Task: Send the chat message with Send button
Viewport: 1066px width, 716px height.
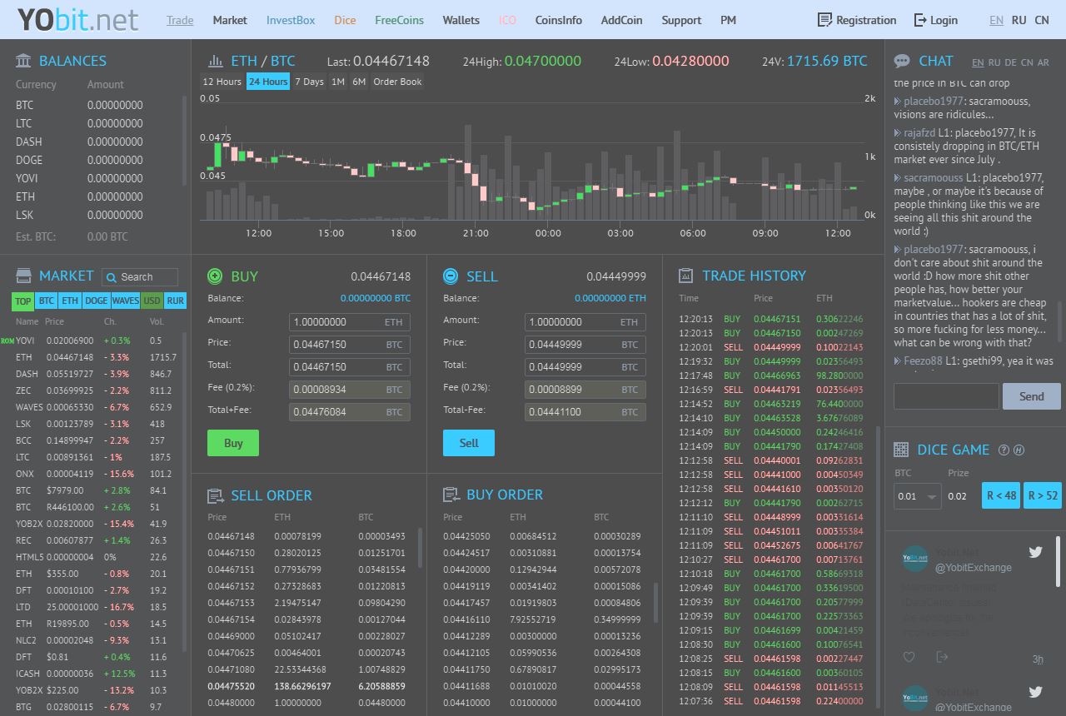Action: point(1031,396)
